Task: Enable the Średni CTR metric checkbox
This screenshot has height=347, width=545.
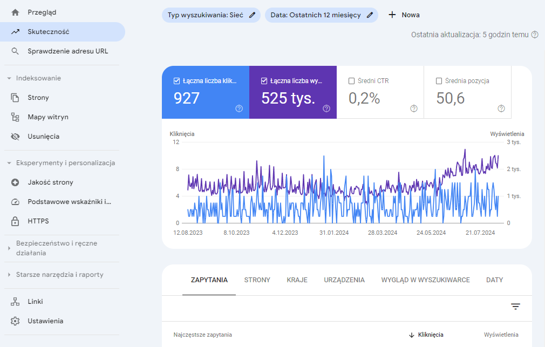Action: click(x=352, y=81)
